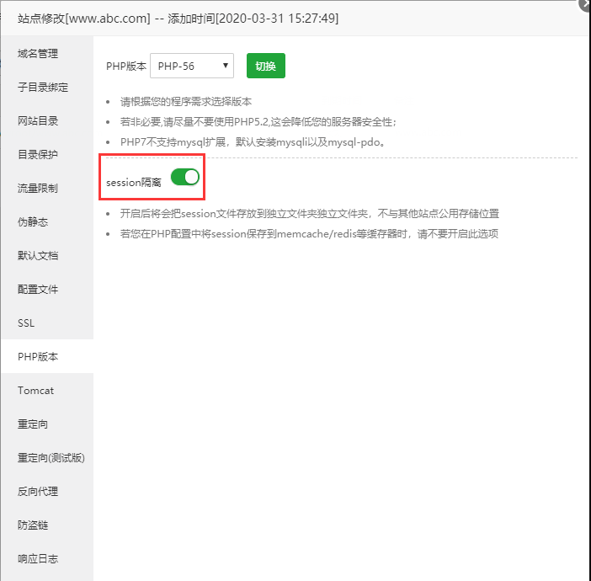
Task: Open the Tomcat tab
Action: click(47, 390)
